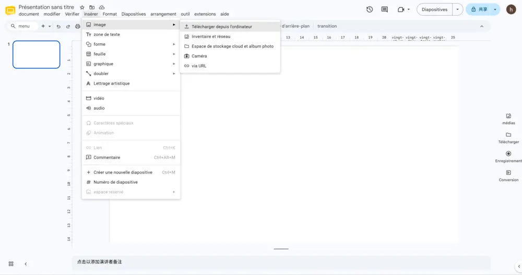This screenshot has width=522, height=275.
Task: Open the comments panel icon
Action: click(385, 9)
